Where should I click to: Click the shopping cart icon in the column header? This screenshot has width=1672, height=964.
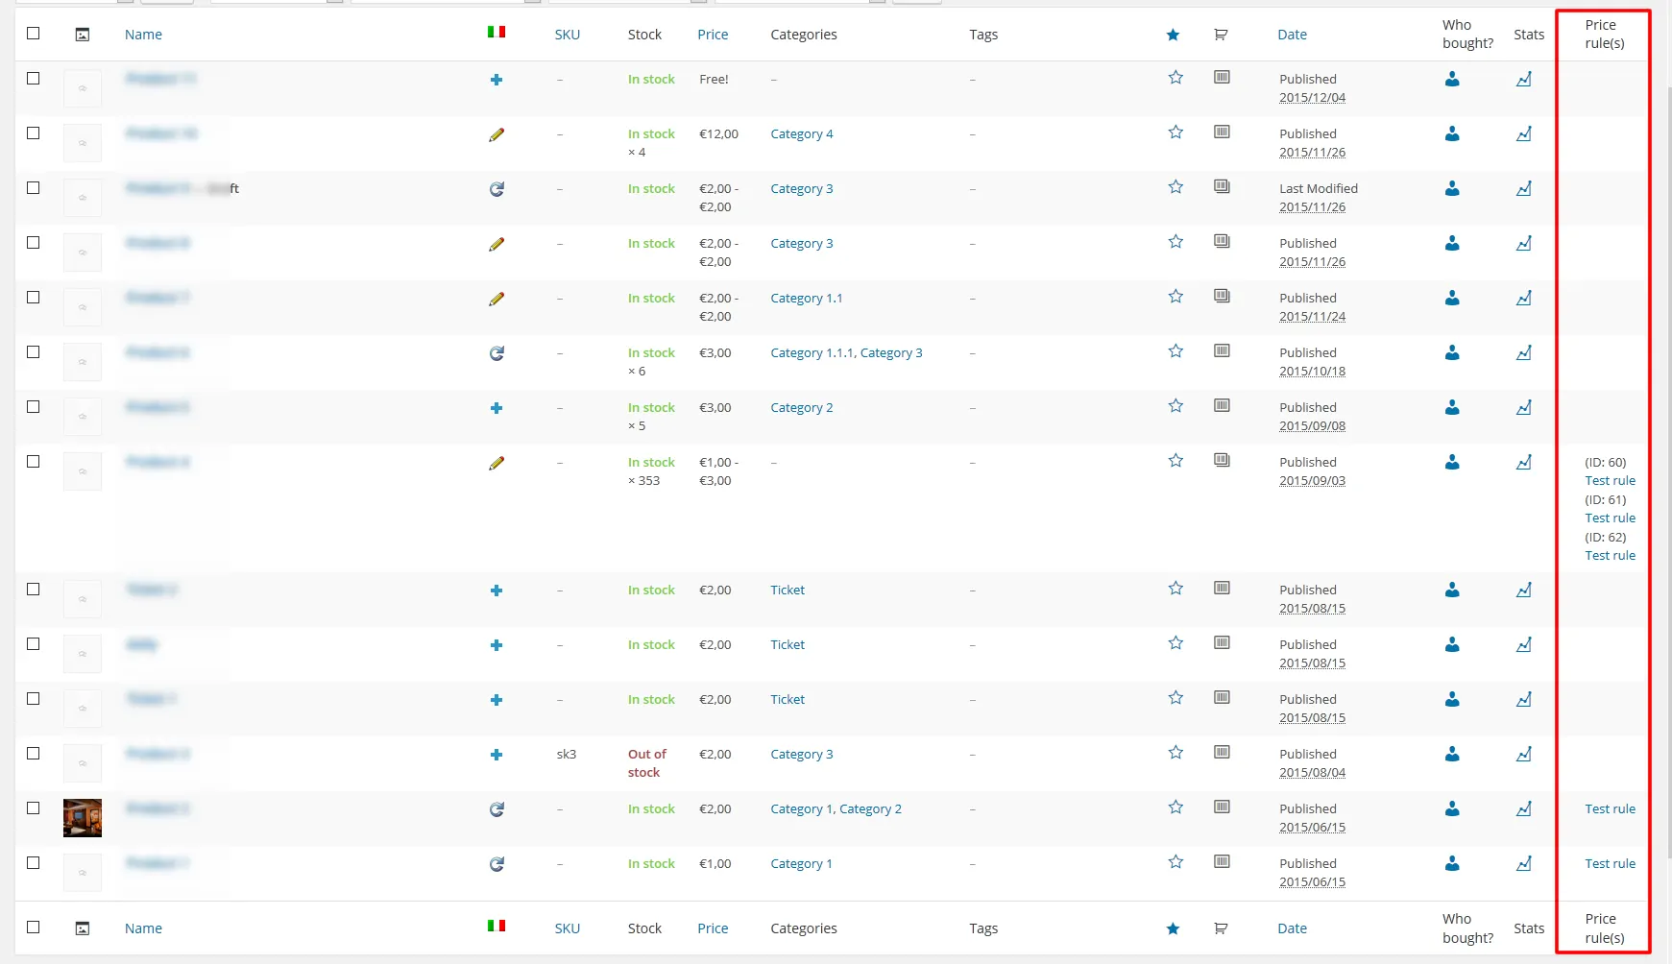[x=1221, y=34]
